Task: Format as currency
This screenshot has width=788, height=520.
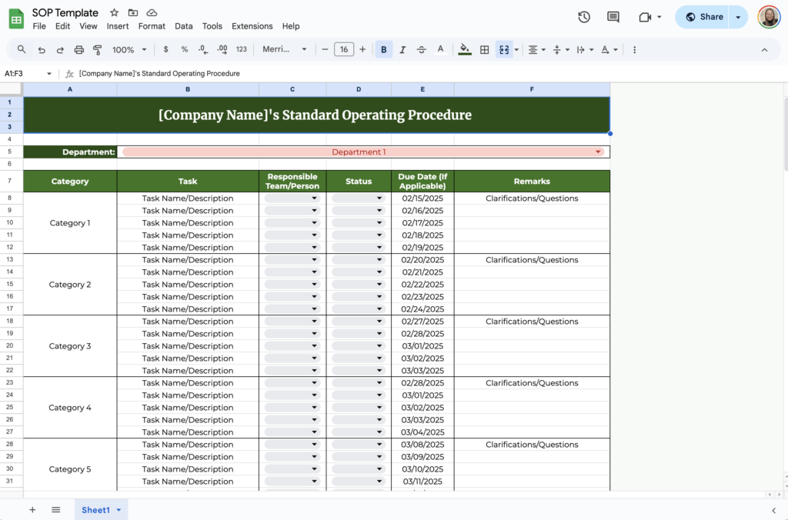Action: 166,49
